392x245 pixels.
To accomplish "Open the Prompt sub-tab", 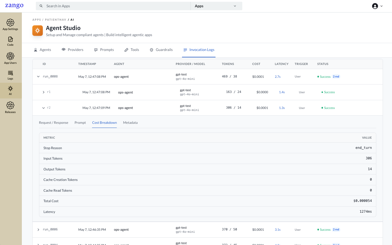I will [80, 123].
